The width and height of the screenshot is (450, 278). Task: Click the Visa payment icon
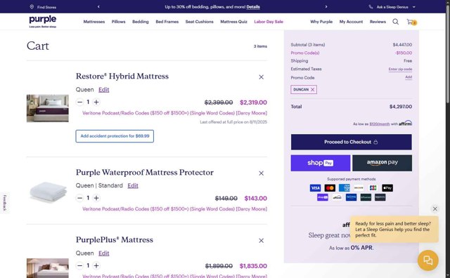point(315,188)
